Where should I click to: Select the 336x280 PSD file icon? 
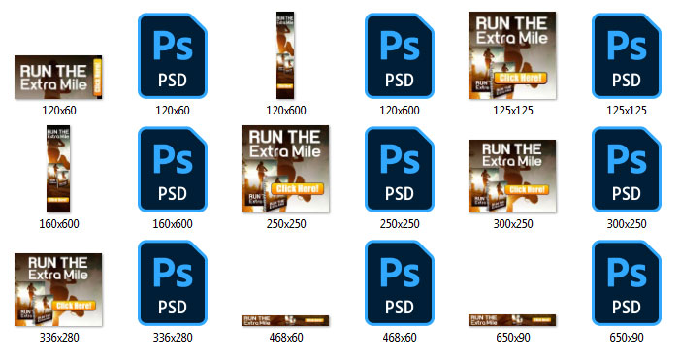click(173, 282)
